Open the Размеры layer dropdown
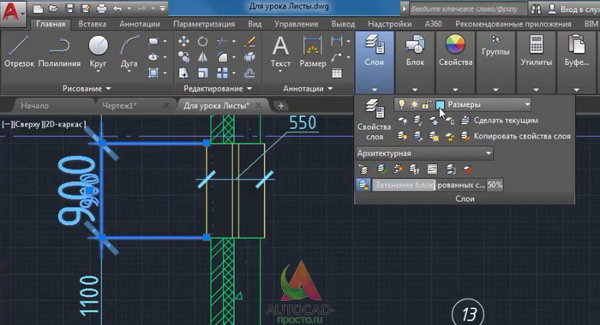This screenshot has height=325, width=600. (527, 104)
